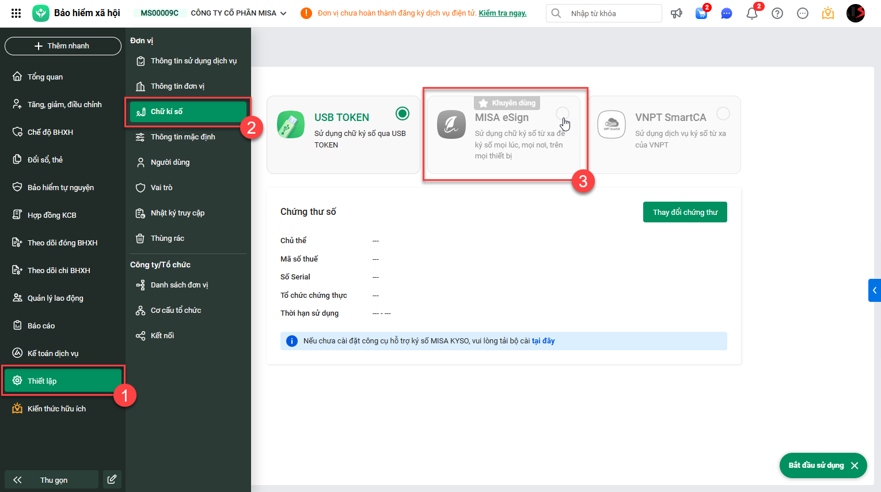Click the VNPT SmartCA logo icon
The image size is (881, 492).
click(x=612, y=125)
